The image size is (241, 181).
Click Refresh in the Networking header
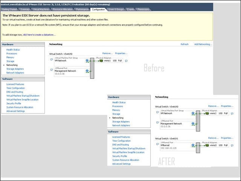pyautogui.click(x=185, y=44)
